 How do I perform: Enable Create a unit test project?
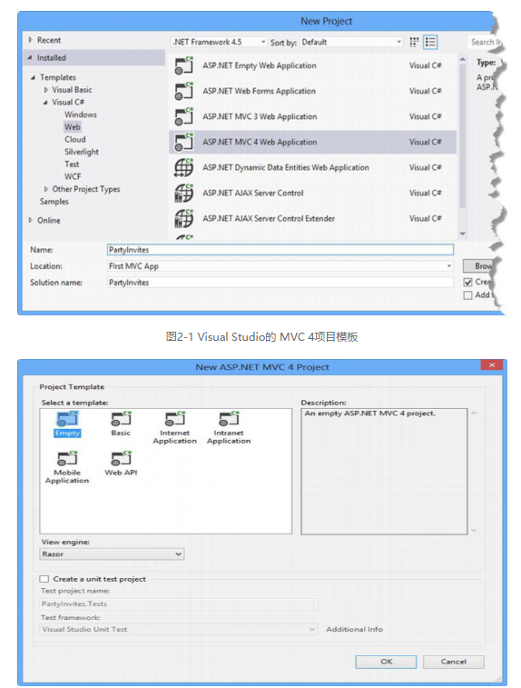click(44, 579)
